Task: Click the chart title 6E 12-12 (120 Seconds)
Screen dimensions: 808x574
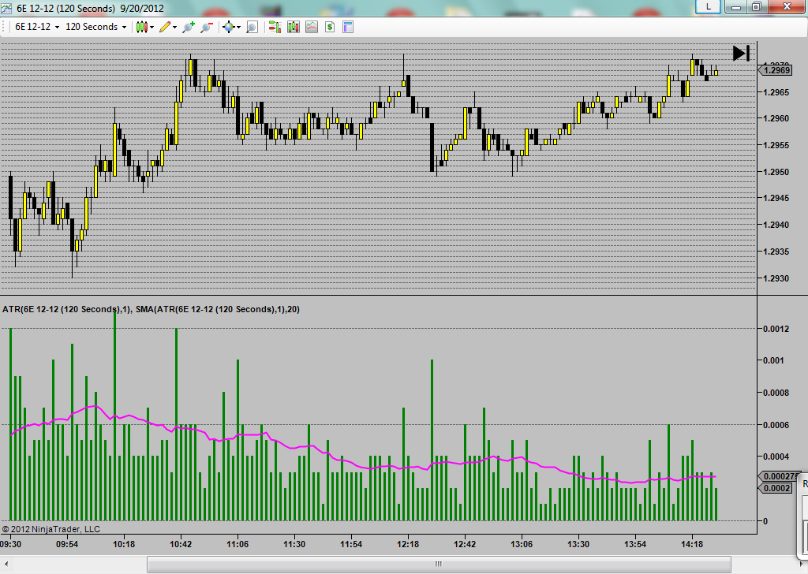Action: tap(66, 8)
